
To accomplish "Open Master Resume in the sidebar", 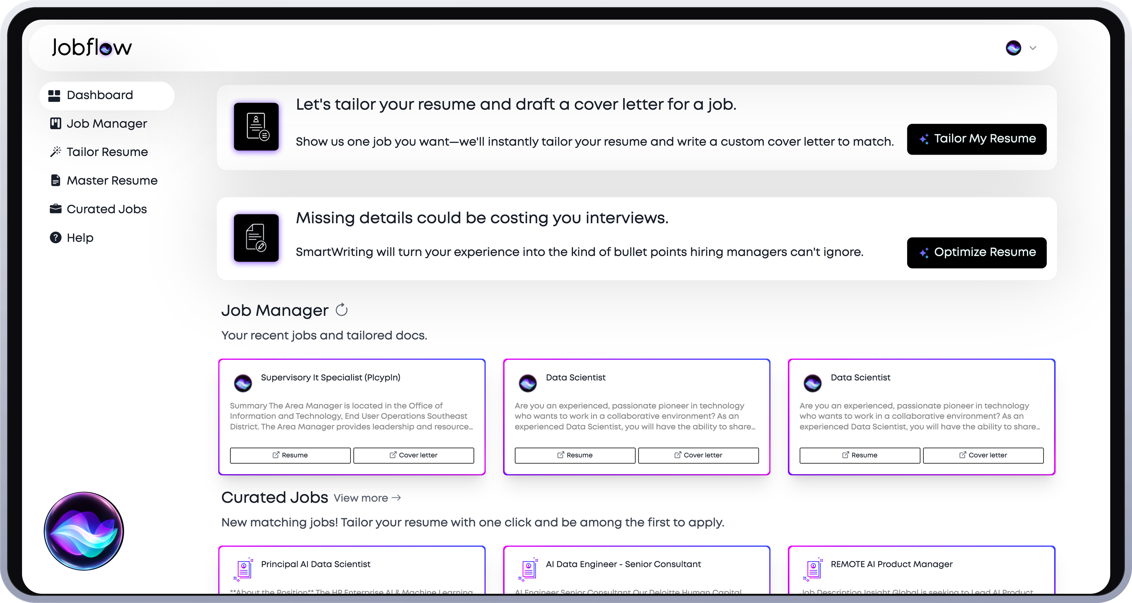I will point(107,180).
